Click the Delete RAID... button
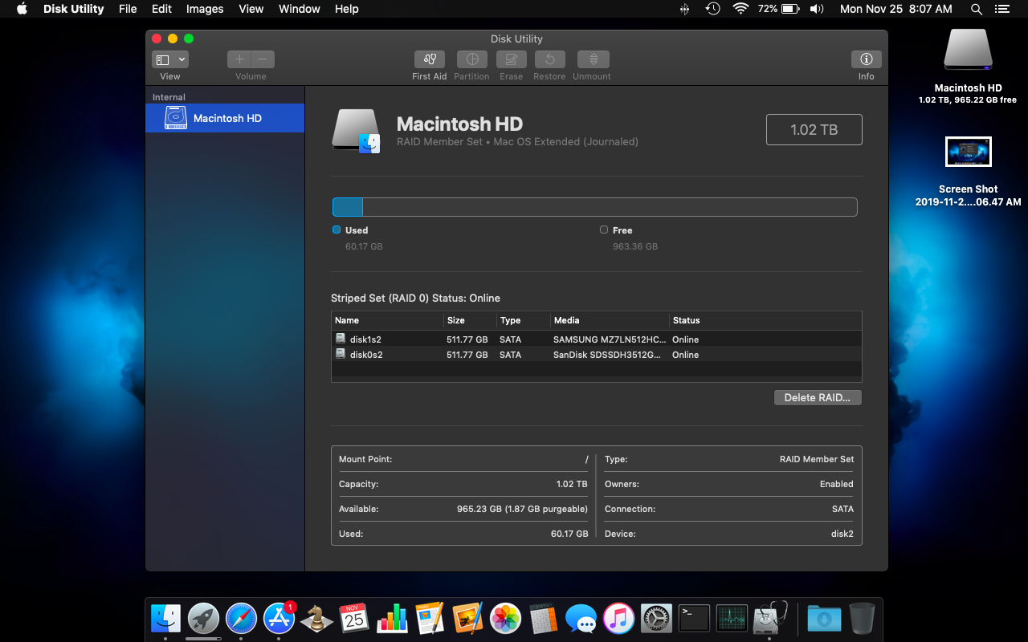Viewport: 1028px width, 642px height. [x=818, y=397]
